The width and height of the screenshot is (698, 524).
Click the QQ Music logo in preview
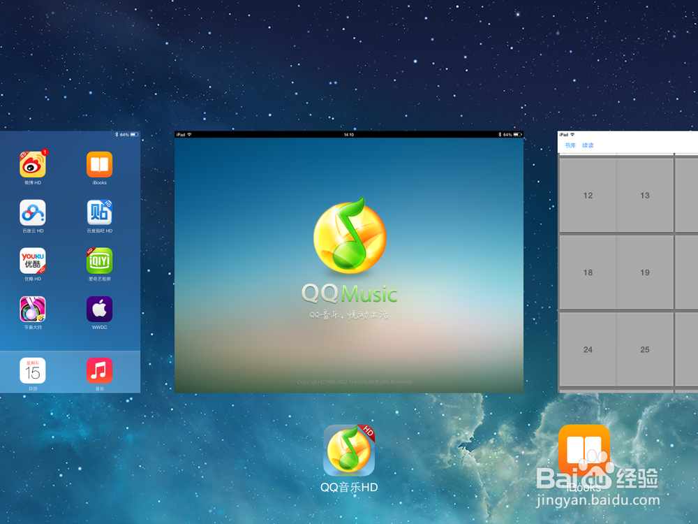(x=350, y=235)
